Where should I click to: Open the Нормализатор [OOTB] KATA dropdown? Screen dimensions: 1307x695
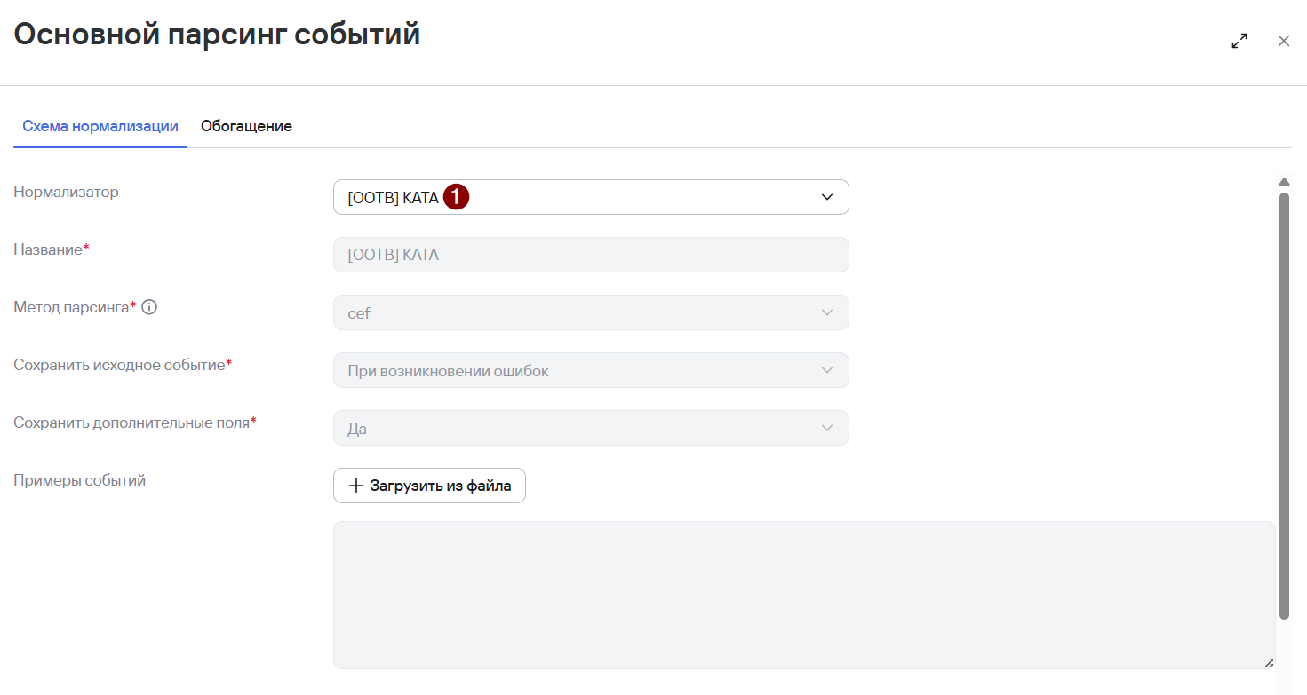(x=591, y=197)
